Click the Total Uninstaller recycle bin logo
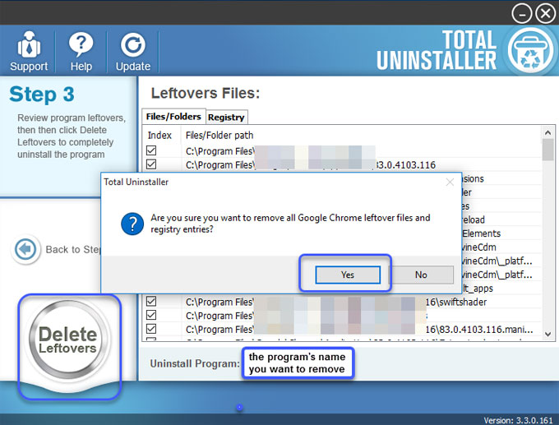Viewport: 559px width, 425px height. [530, 51]
